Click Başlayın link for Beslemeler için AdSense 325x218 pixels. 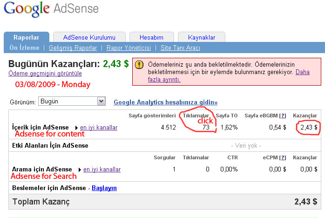[x=104, y=188]
